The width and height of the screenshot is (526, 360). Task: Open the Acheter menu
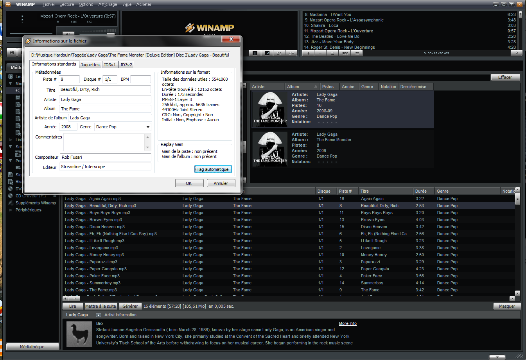(x=144, y=4)
